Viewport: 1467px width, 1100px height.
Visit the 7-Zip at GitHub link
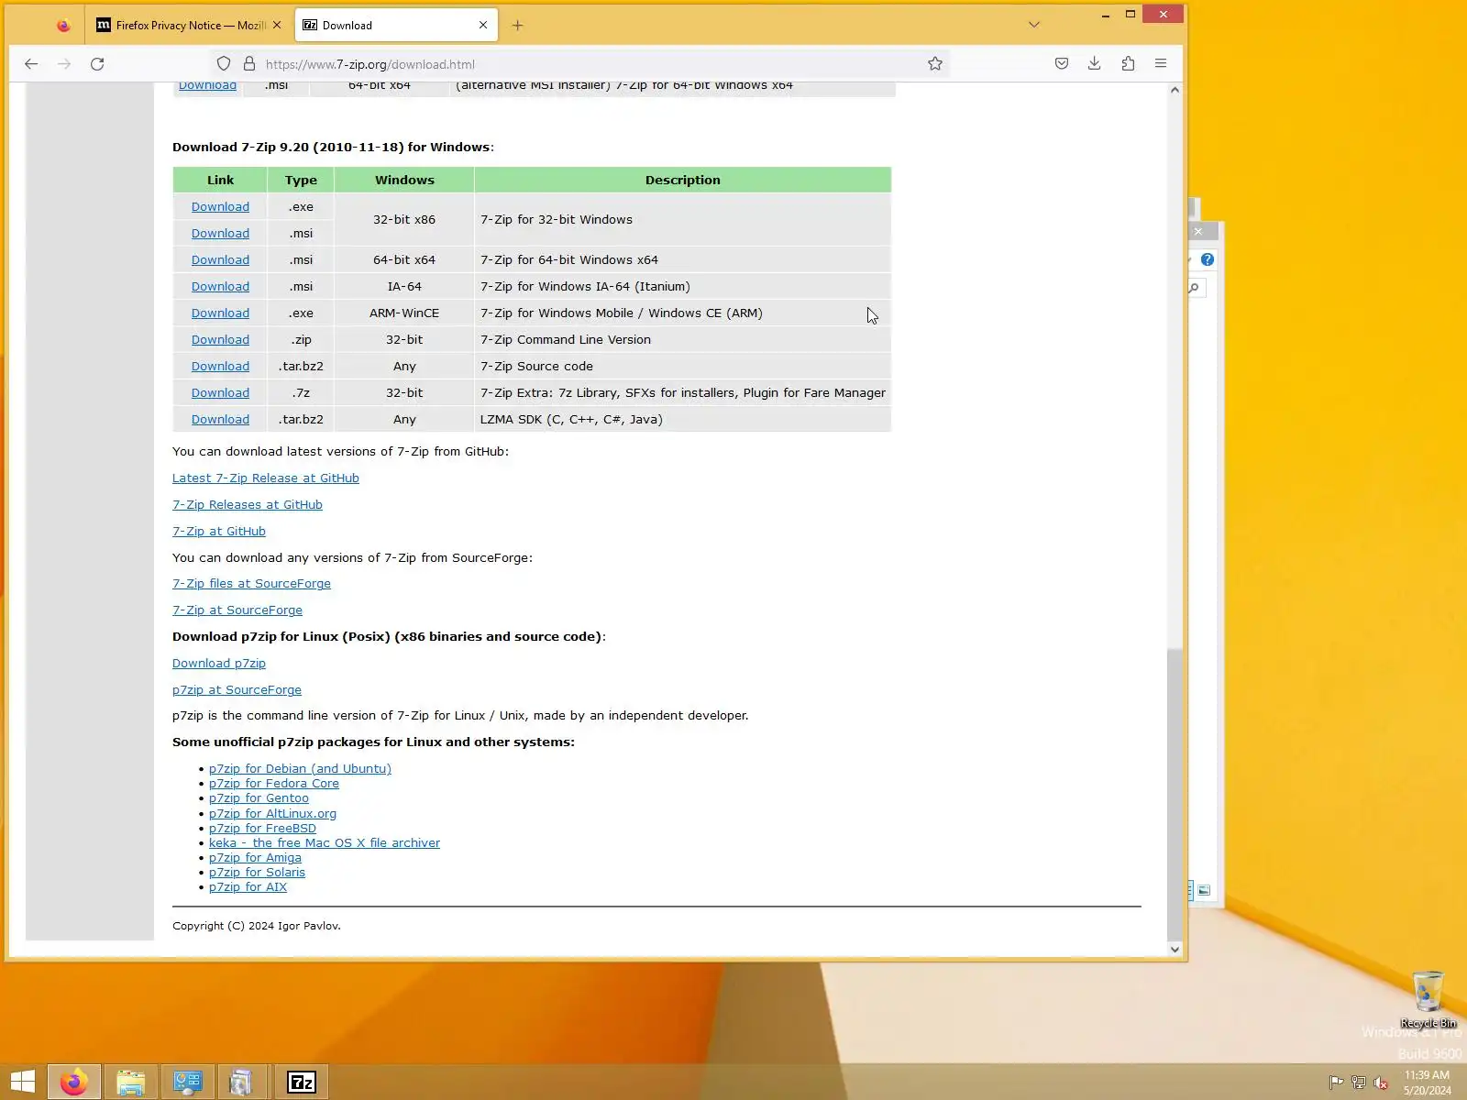219,532
